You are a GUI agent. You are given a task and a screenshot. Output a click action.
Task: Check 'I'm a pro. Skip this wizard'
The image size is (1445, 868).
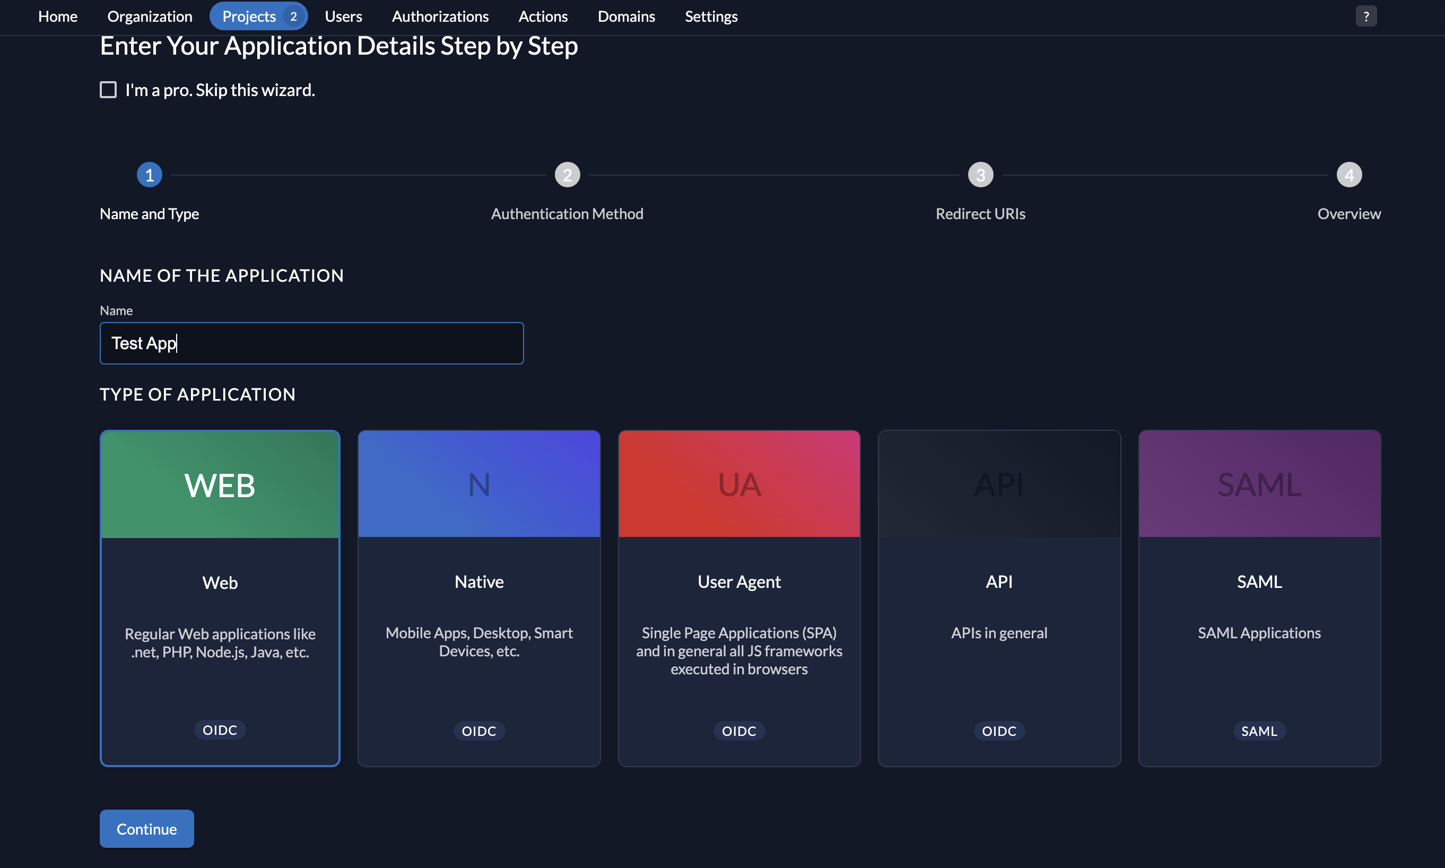coord(108,89)
